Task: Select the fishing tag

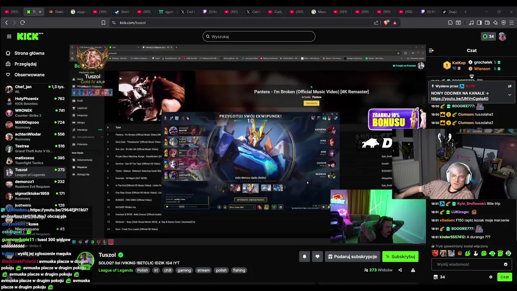Action: (239, 270)
